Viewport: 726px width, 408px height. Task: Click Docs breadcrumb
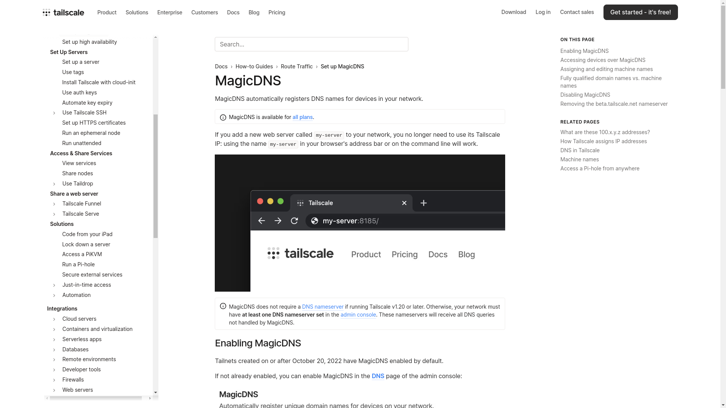click(x=221, y=66)
